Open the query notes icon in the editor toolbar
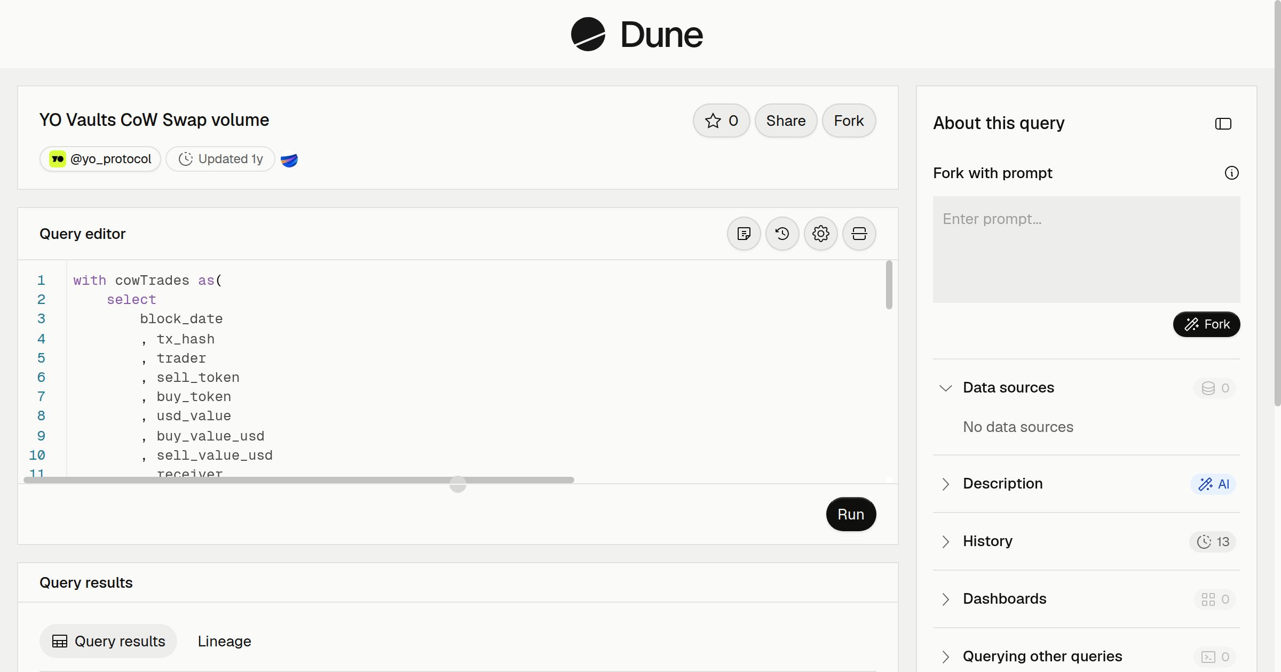Image resolution: width=1281 pixels, height=672 pixels. [x=744, y=234]
